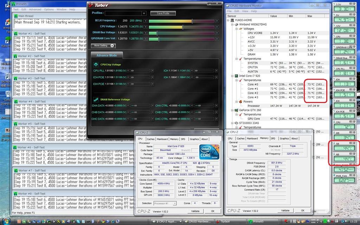Click Validate in the CPU-Z CPU window
Image resolution: width=360 pixels, height=225 pixels.
pyautogui.click(x=195, y=211)
